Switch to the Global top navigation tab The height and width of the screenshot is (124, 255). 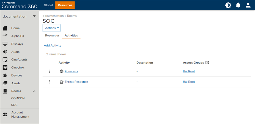pyautogui.click(x=48, y=5)
